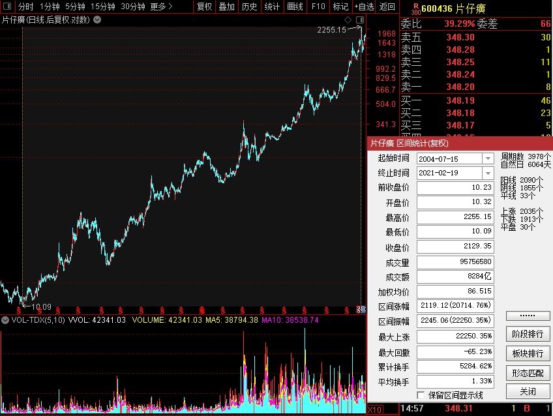Click the 区间涨幅 value field
This screenshot has width=553, height=416.
[455, 306]
